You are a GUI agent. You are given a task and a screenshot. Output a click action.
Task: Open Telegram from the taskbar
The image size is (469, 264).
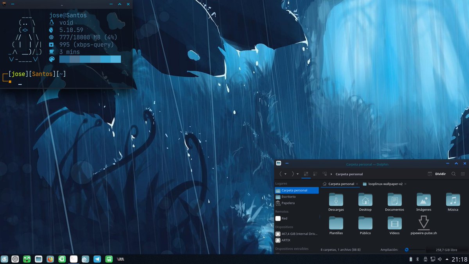click(97, 259)
